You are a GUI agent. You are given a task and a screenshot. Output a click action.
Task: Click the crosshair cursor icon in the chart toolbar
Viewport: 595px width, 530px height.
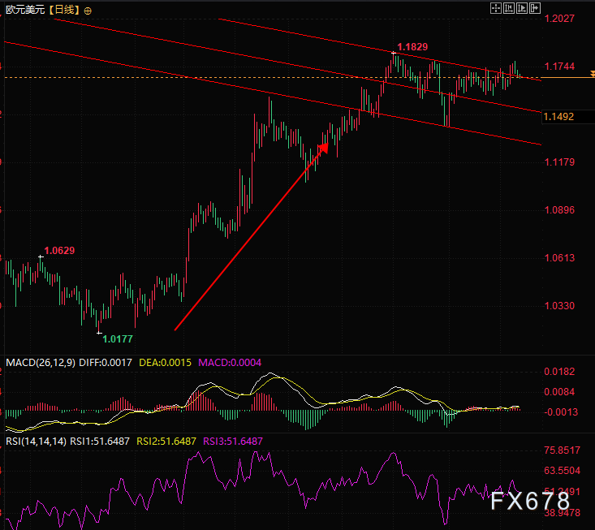click(497, 8)
